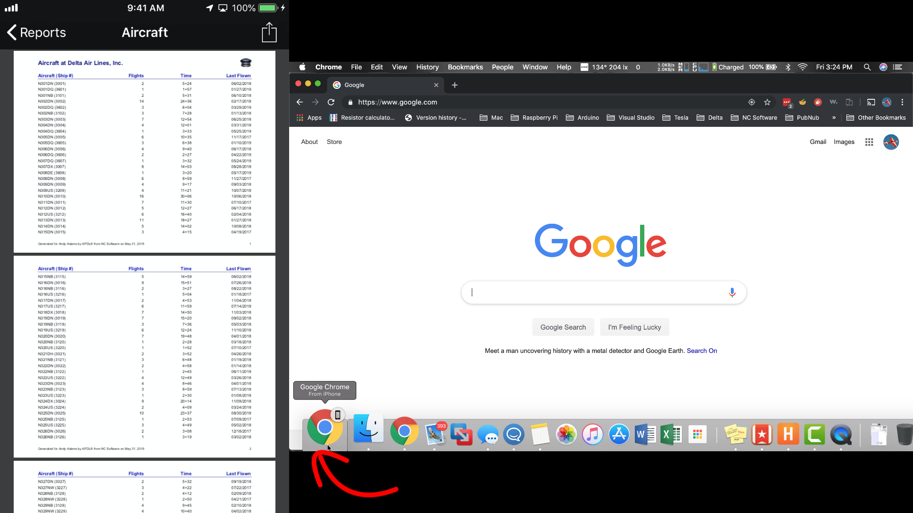Bookmark this page with the star icon

(x=767, y=102)
